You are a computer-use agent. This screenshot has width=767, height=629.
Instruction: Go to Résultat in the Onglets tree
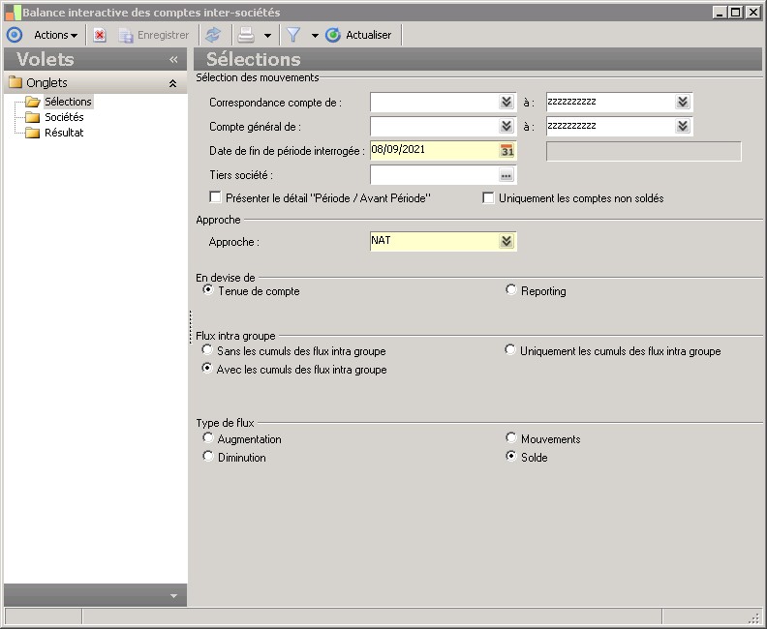point(64,133)
